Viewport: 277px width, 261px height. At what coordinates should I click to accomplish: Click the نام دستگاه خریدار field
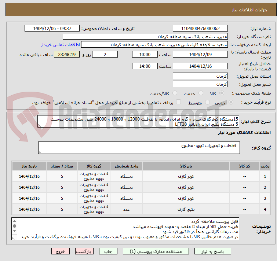pos(145,37)
